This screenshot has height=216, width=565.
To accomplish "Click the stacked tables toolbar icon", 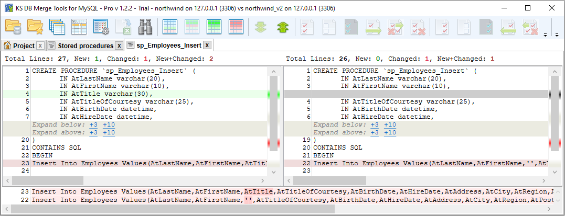I will pyautogui.click(x=57, y=27).
